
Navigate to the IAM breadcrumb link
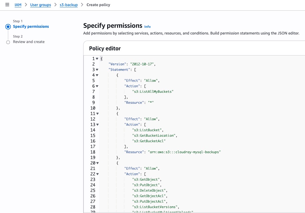tap(18, 5)
